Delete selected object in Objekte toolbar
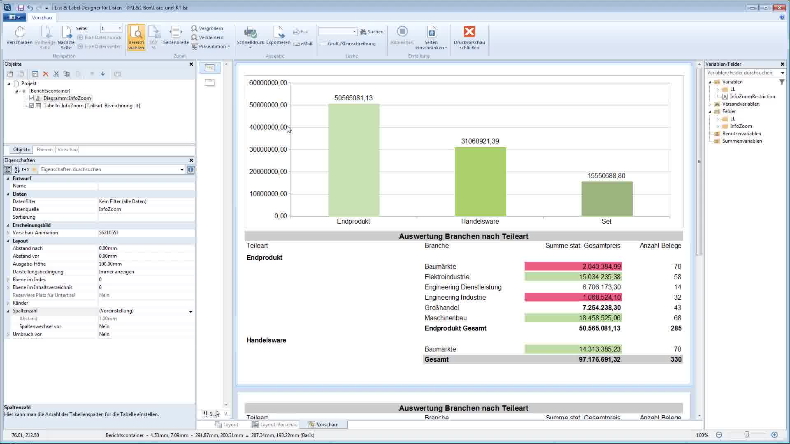Screen dimensions: 790x444 pos(46,74)
